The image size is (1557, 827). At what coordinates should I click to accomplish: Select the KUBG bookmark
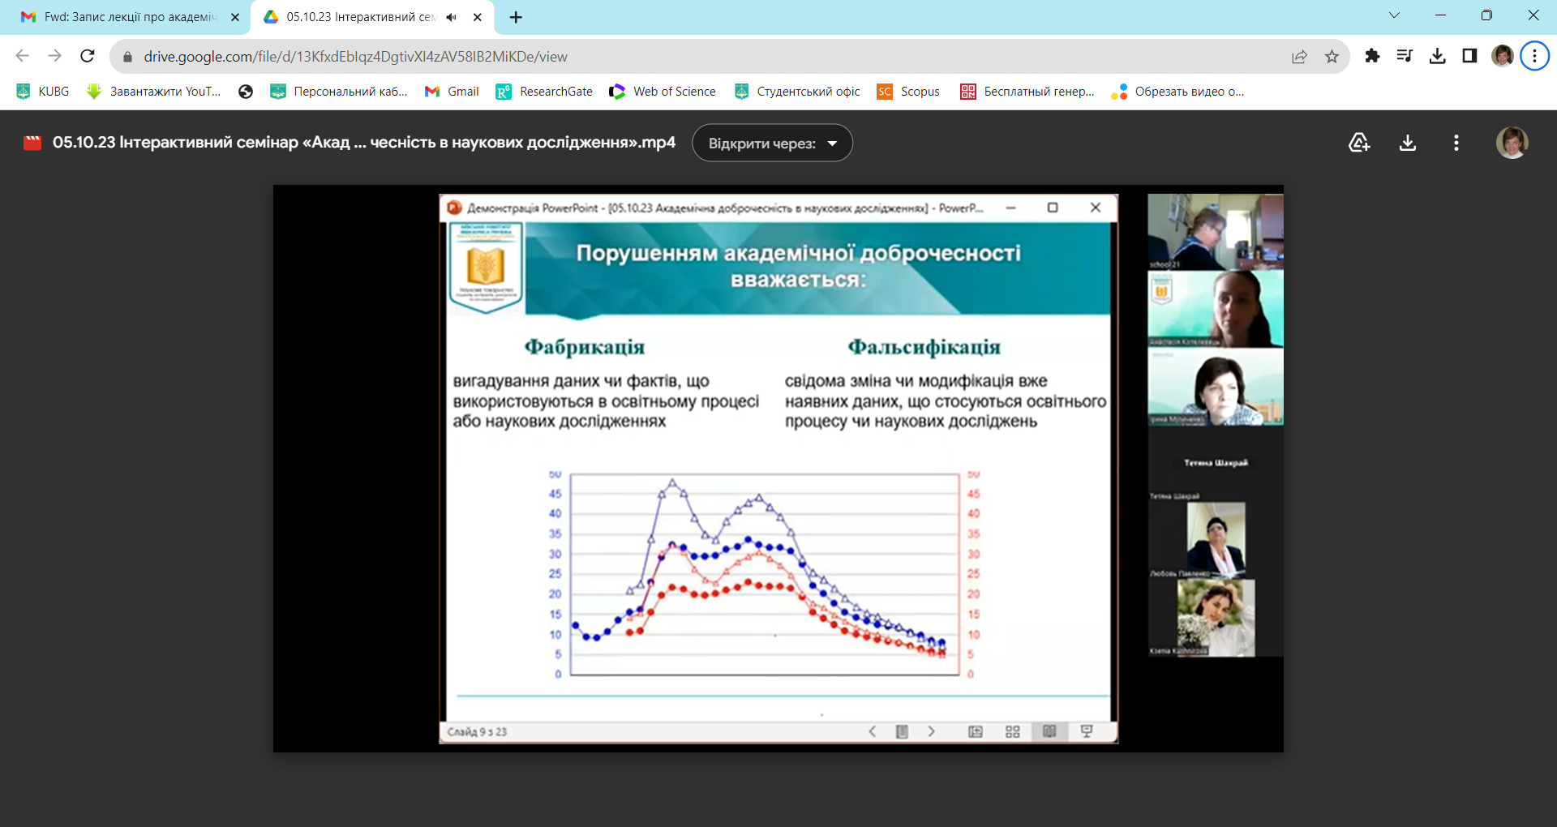pyautogui.click(x=41, y=92)
